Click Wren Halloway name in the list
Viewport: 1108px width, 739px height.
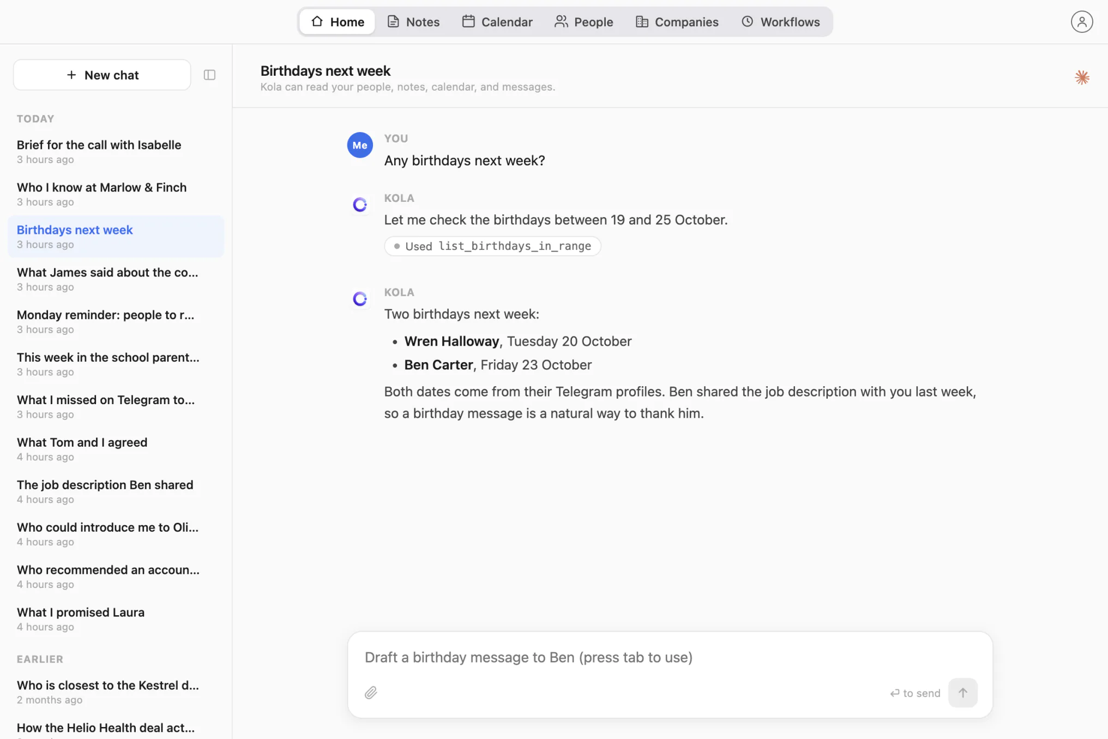pos(451,341)
